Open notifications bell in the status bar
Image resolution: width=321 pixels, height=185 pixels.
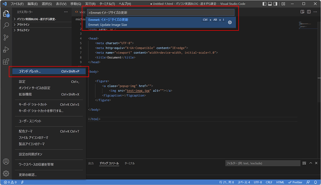point(316,182)
